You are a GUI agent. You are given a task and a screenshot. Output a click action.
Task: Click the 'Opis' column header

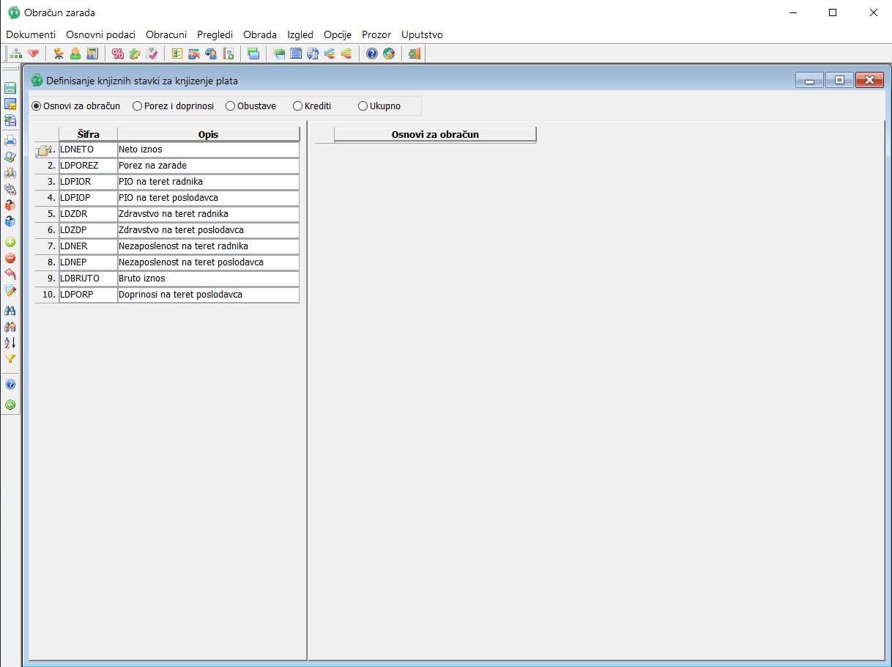[x=208, y=134]
